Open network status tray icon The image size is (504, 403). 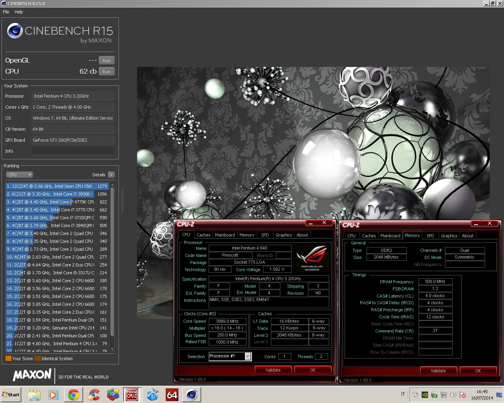click(x=444, y=395)
